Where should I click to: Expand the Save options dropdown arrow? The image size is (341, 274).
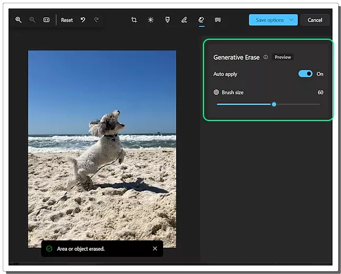pos(292,20)
